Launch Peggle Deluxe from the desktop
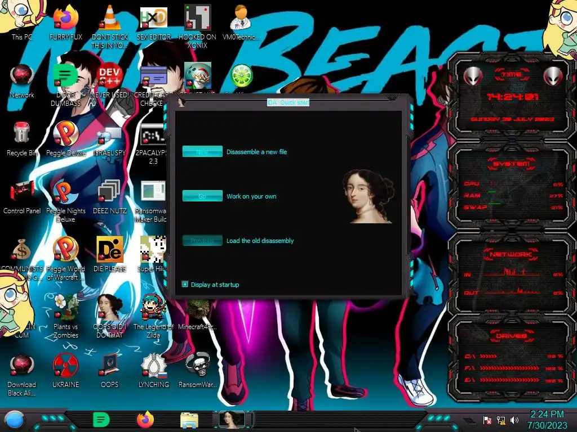The width and height of the screenshot is (577, 432). tap(65, 139)
